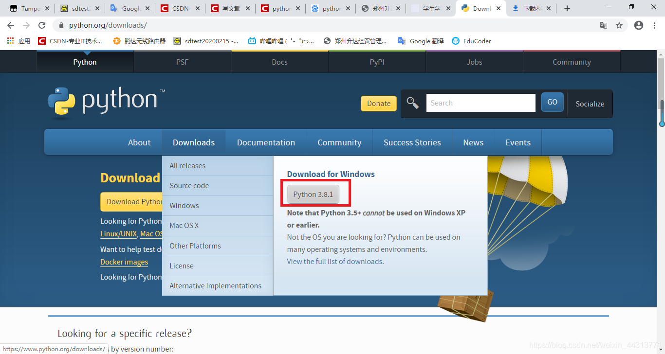
Task: Choose Windows from Downloads menu
Action: point(218,206)
